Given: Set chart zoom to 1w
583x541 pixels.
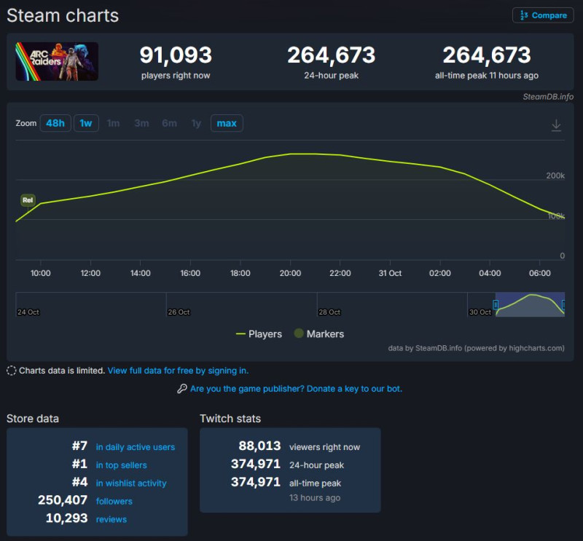Looking at the screenshot, I should pyautogui.click(x=86, y=123).
